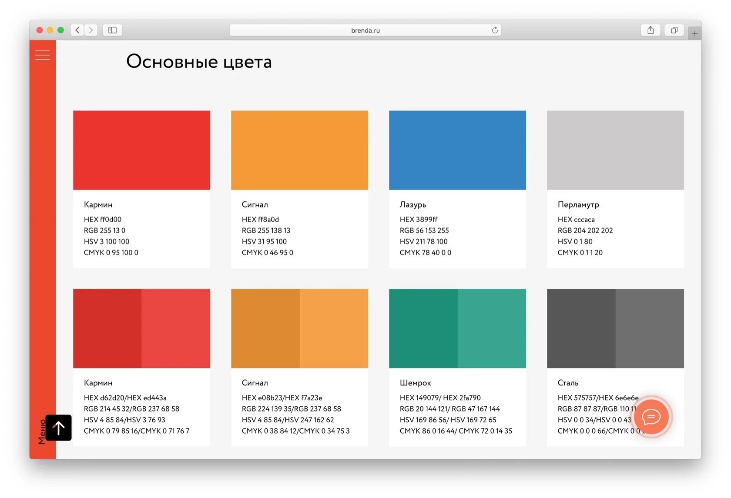Click text HEX cccaca

point(576,220)
